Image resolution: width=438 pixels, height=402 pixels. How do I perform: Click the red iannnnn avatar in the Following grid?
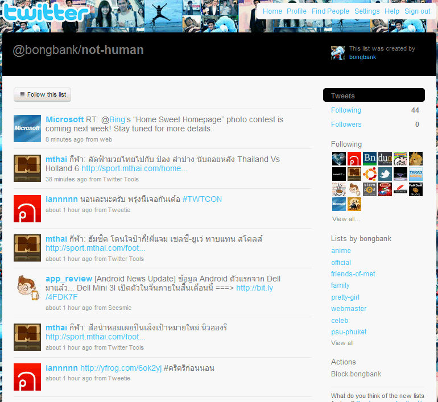[x=354, y=159]
